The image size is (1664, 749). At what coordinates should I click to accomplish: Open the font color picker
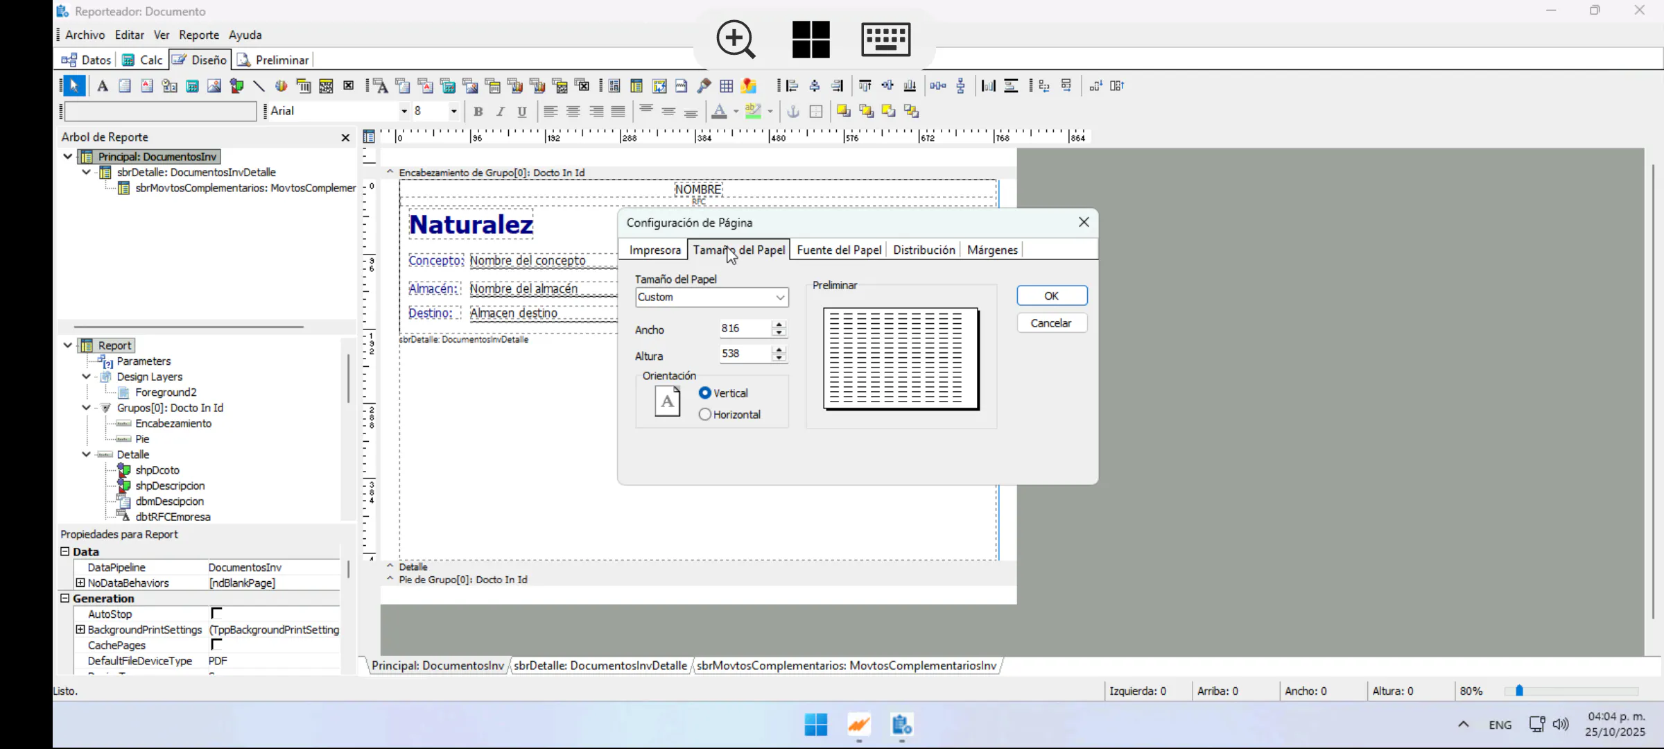click(735, 112)
